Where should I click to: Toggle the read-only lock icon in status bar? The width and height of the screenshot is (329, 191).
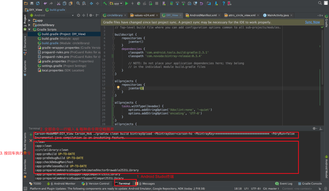[x=319, y=189]
